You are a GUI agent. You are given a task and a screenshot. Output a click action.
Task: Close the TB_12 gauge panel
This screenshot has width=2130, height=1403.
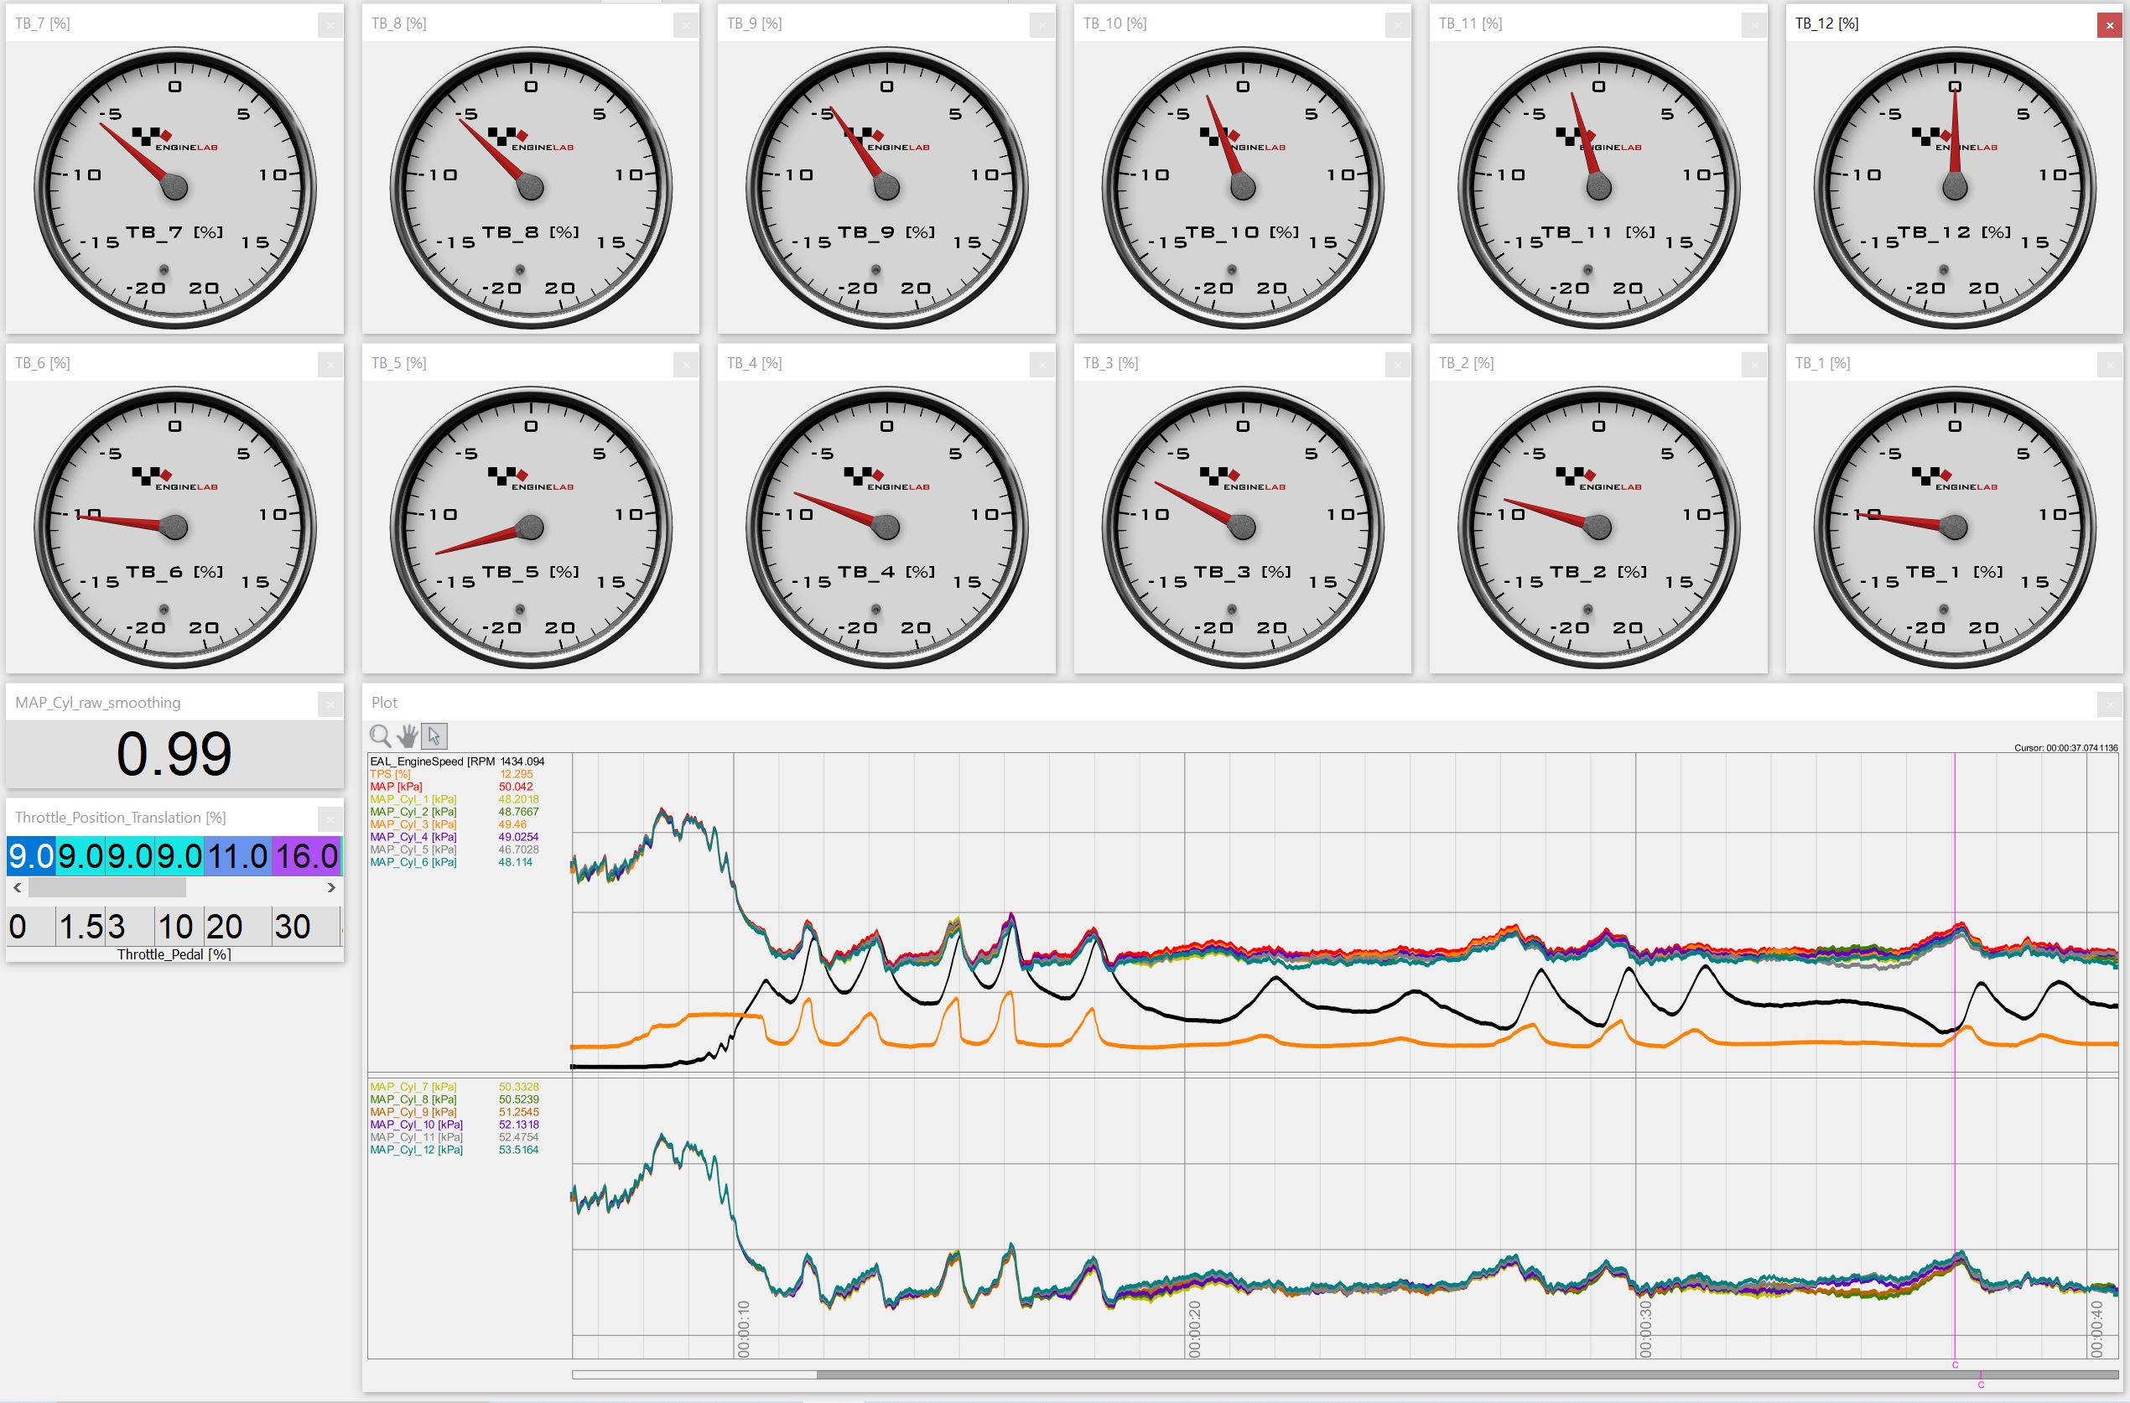(2109, 25)
